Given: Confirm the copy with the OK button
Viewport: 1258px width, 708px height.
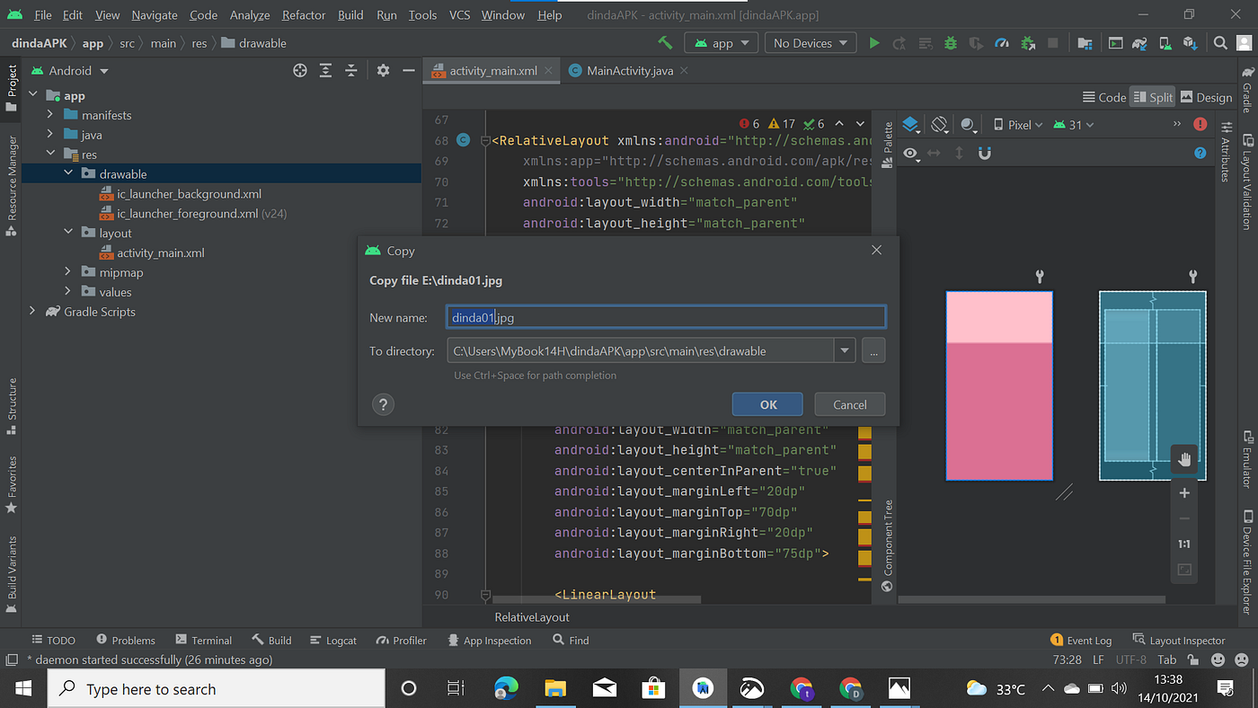Looking at the screenshot, I should pyautogui.click(x=766, y=404).
